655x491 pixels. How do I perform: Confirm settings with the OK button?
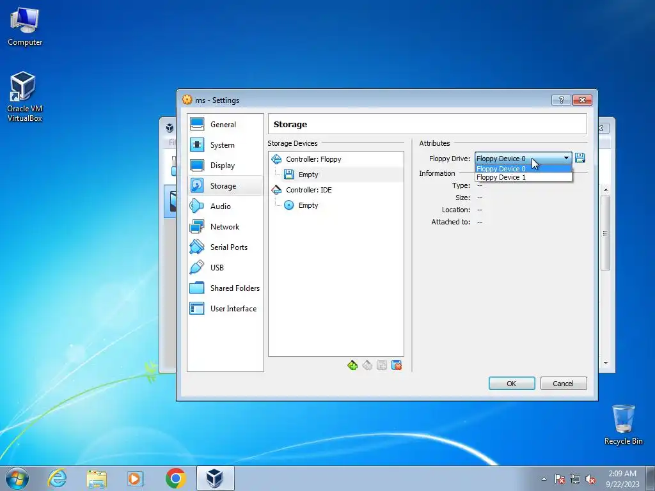coord(512,384)
